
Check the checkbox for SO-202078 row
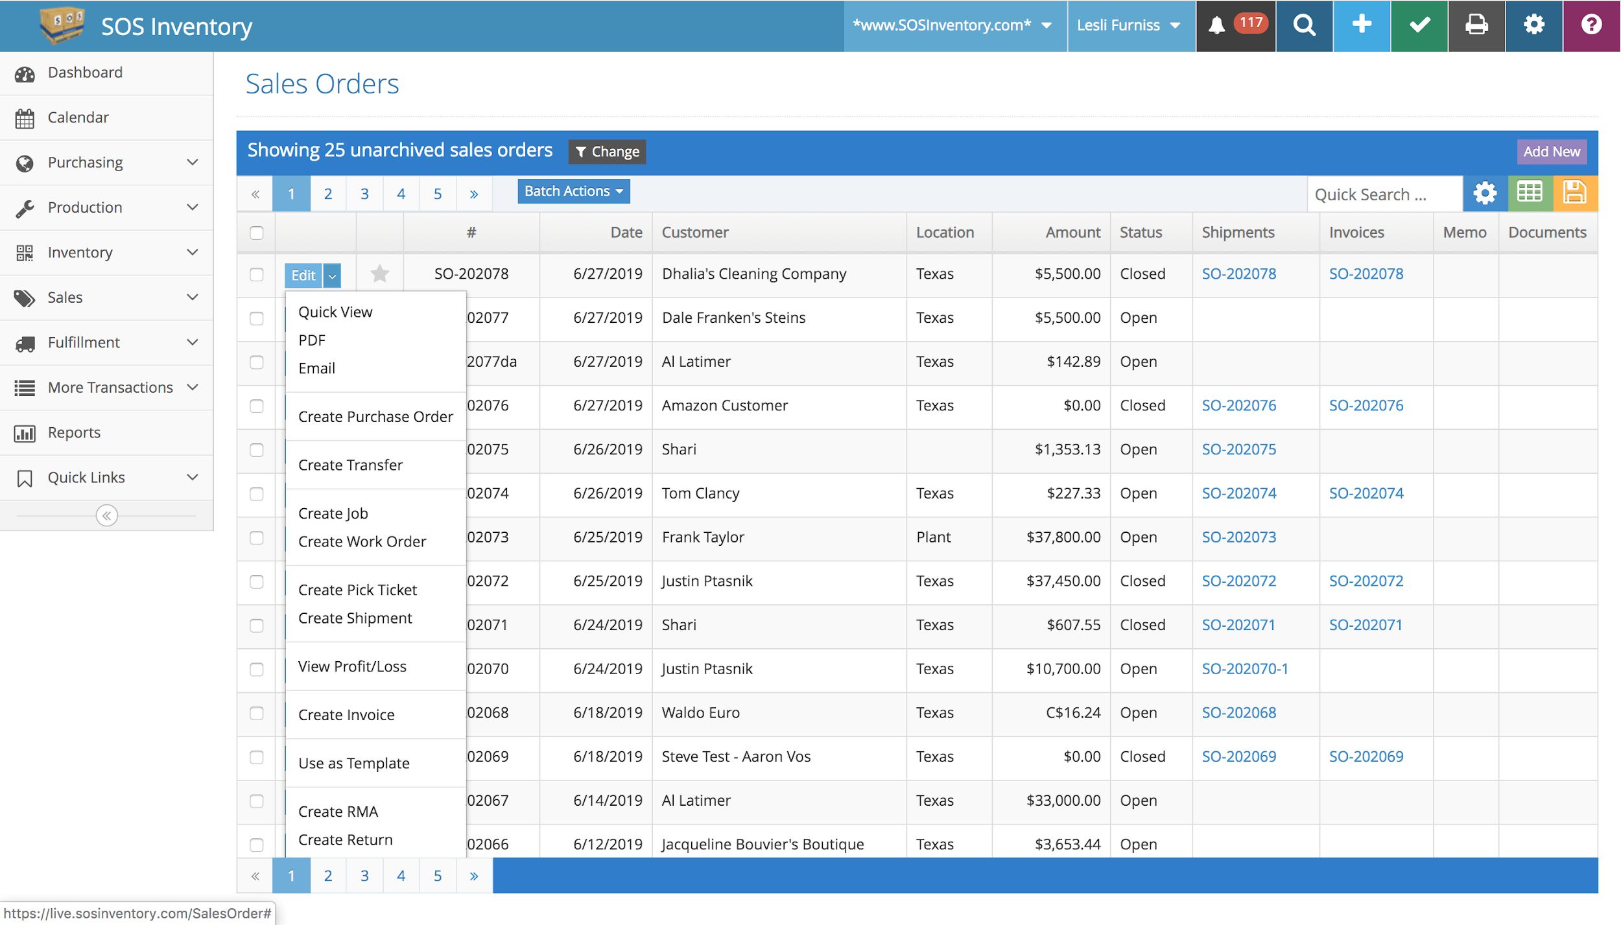coord(256,274)
